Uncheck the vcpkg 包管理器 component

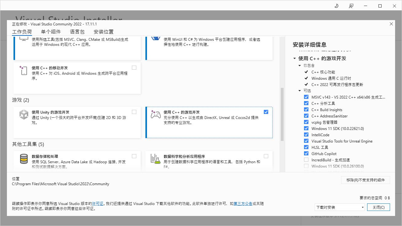click(x=306, y=122)
